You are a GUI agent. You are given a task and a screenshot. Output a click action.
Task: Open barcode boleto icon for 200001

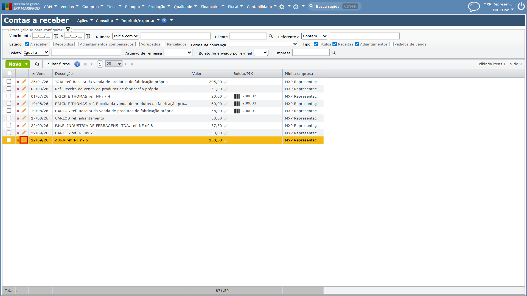point(237,111)
